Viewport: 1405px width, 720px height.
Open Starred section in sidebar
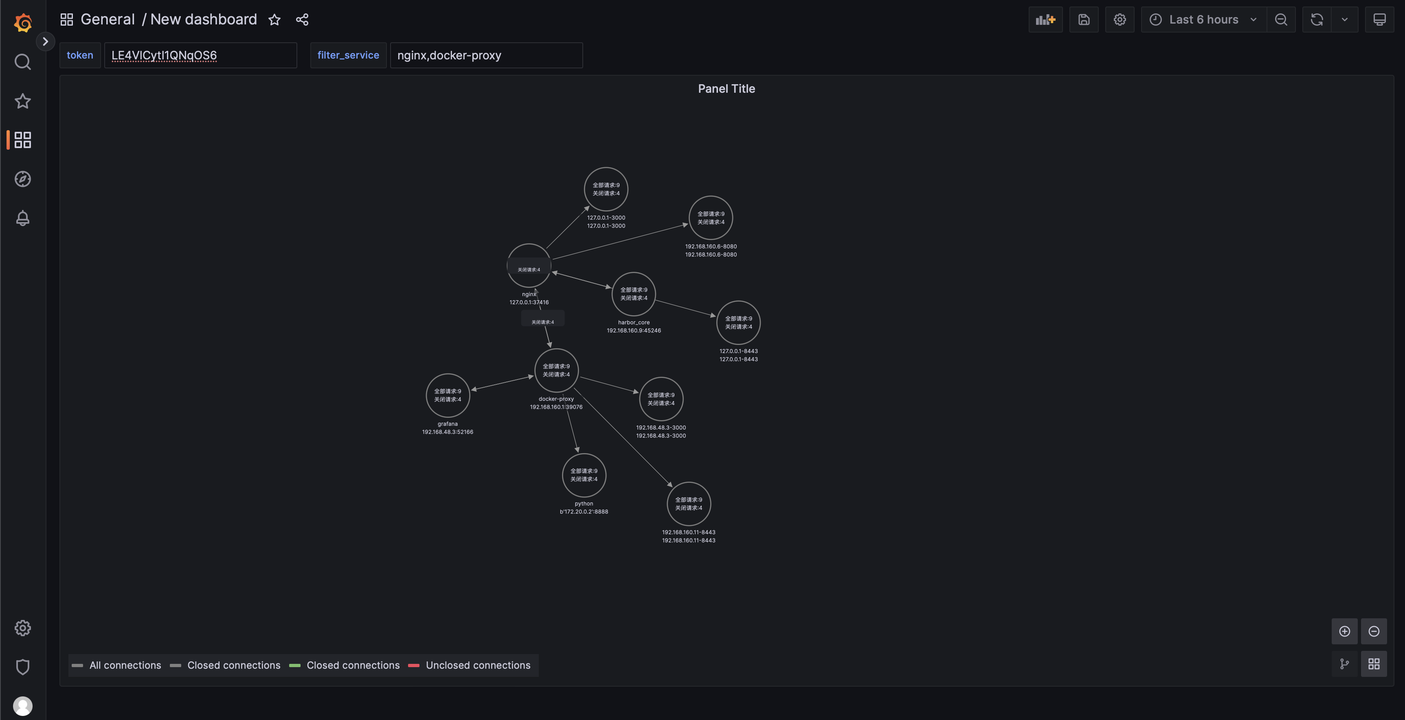click(x=22, y=101)
